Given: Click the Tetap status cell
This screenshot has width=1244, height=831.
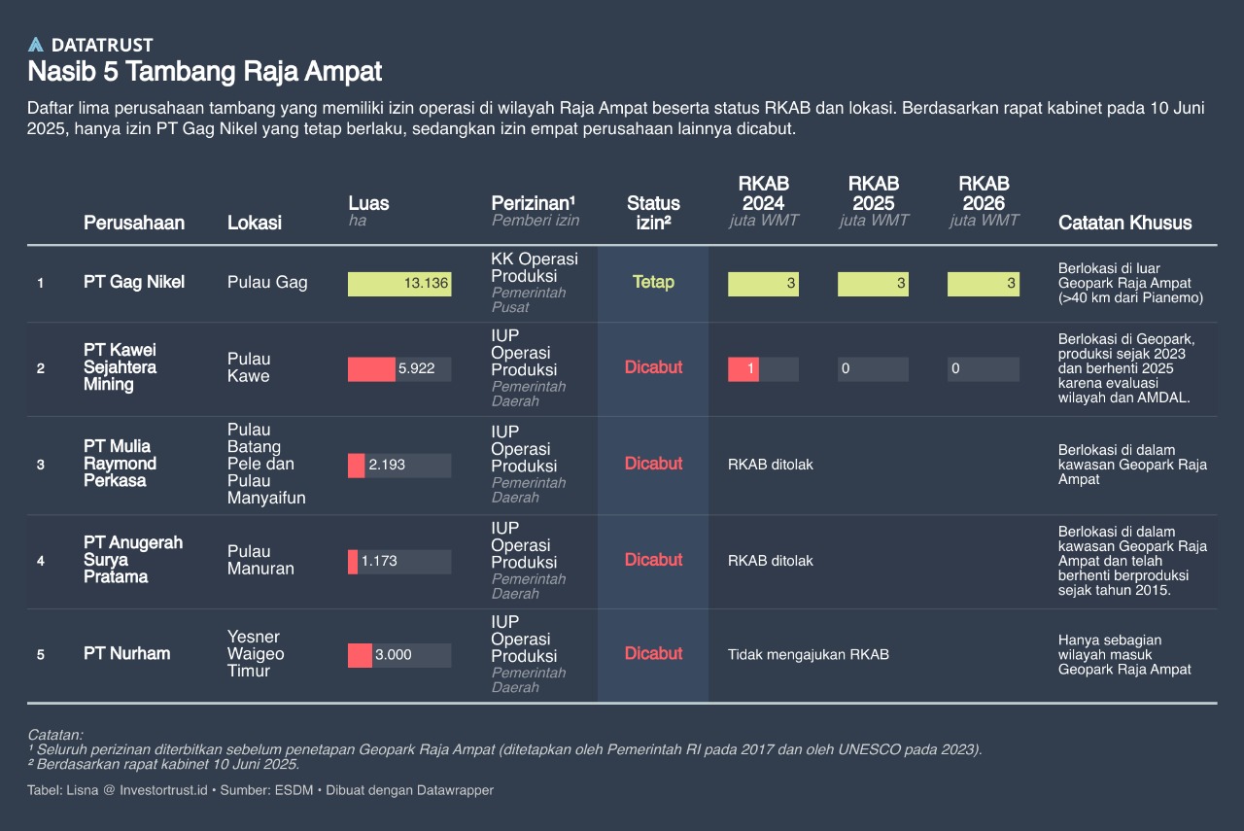Looking at the screenshot, I should [653, 283].
